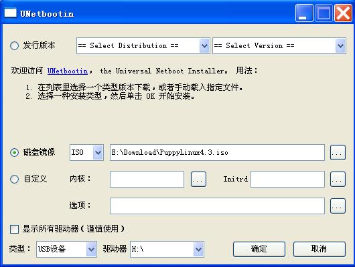Click the 选项 options ellipsis browse button
Viewport: 355px width, 267px height.
tap(338, 206)
